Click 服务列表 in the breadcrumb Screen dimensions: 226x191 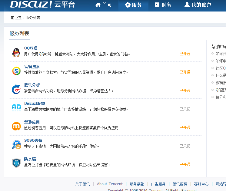33,18
